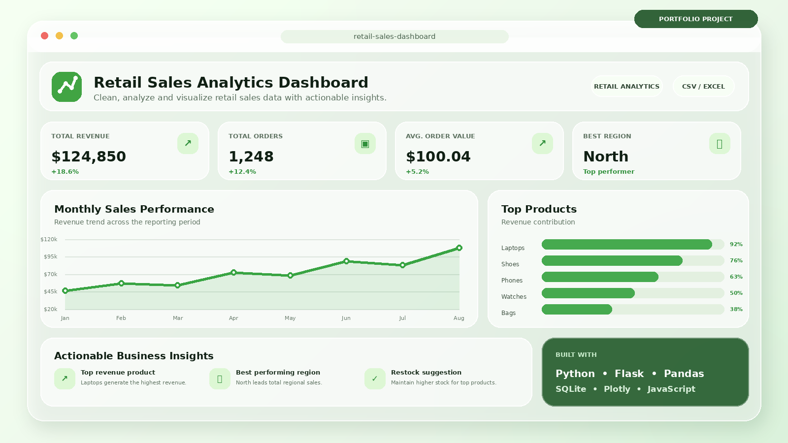Image resolution: width=788 pixels, height=443 pixels.
Task: Click the $120k y-axis label
Action: click(x=49, y=240)
